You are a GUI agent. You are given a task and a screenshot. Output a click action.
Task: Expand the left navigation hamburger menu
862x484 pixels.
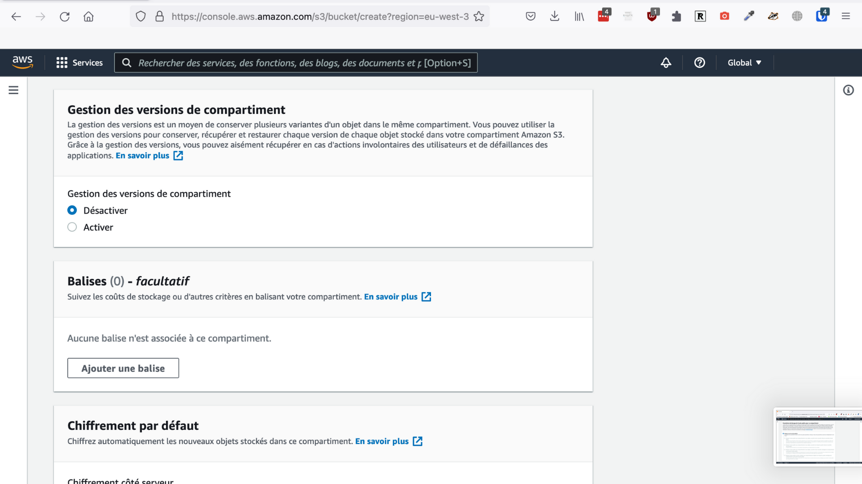(13, 90)
